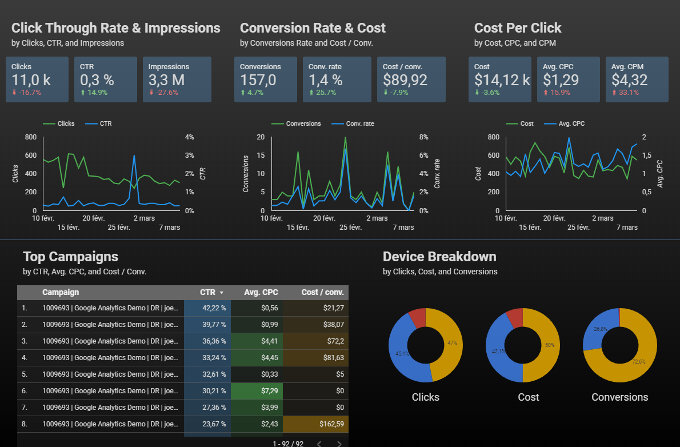Screen dimensions: 680x447
Task: Select the CTR scorecard showing 0,3 %
Action: coord(105,79)
